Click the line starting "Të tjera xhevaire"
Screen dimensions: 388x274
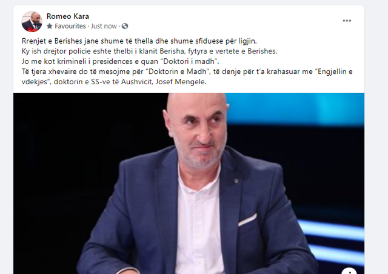[187, 72]
